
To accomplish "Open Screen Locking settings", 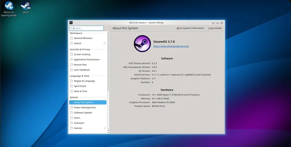I will (88, 54).
